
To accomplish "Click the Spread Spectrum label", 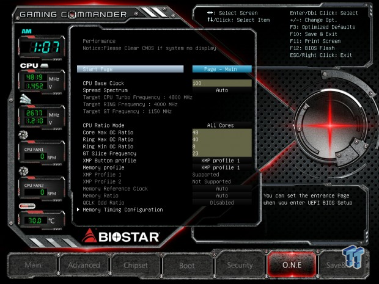I will coord(105,90).
